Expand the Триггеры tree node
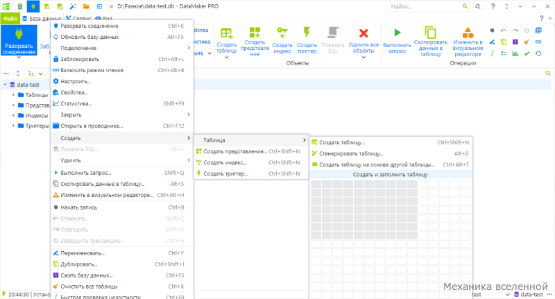555x299 pixels. (13, 126)
